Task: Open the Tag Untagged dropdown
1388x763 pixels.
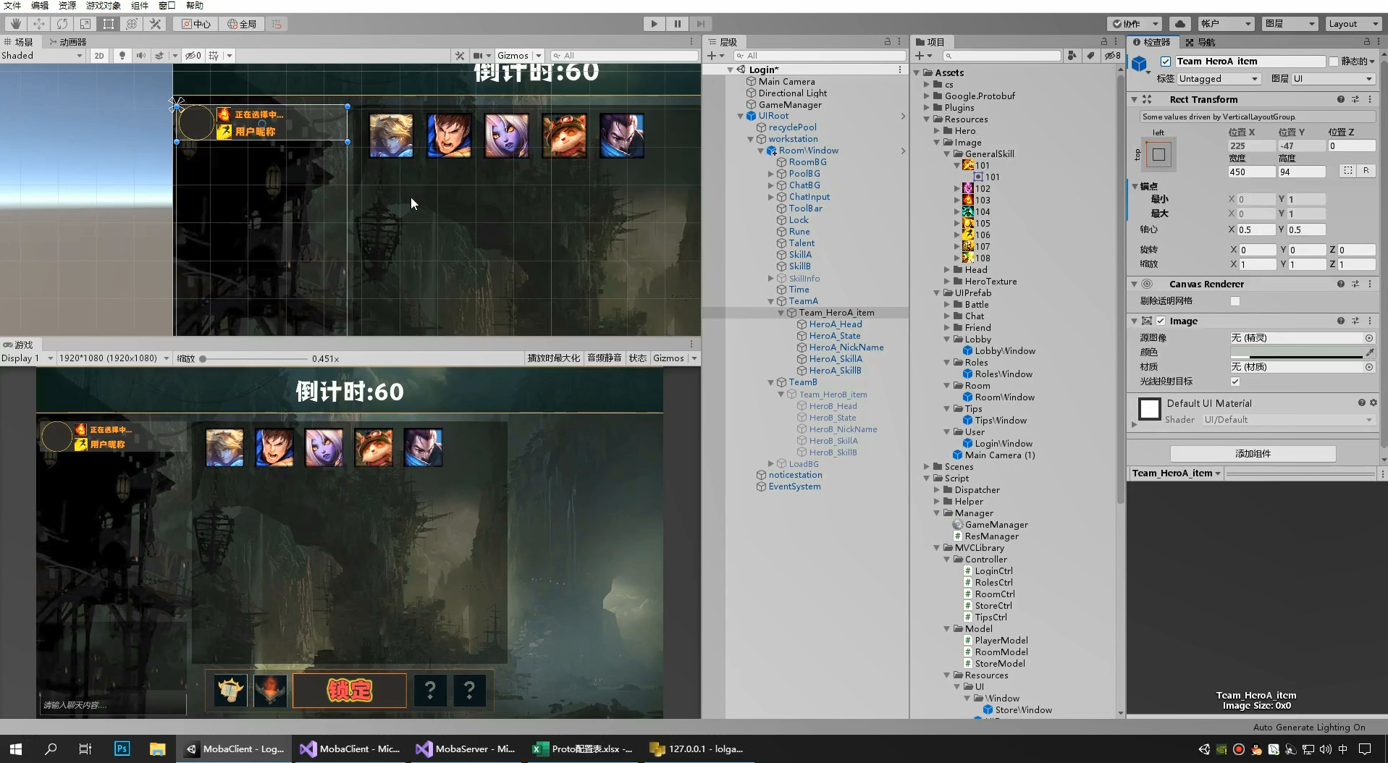Action: (1219, 79)
